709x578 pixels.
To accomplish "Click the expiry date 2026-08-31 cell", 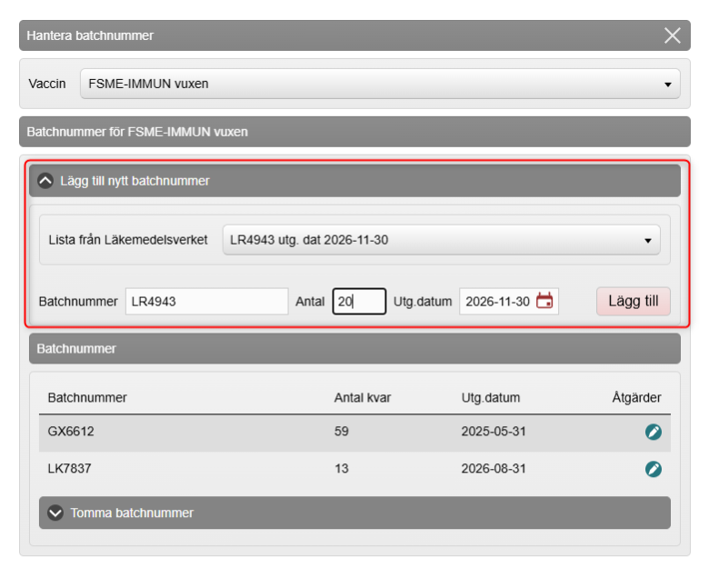I will click(x=492, y=469).
